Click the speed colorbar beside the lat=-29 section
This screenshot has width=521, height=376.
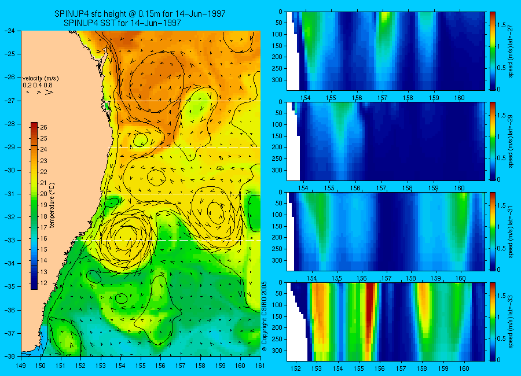[x=493, y=141]
